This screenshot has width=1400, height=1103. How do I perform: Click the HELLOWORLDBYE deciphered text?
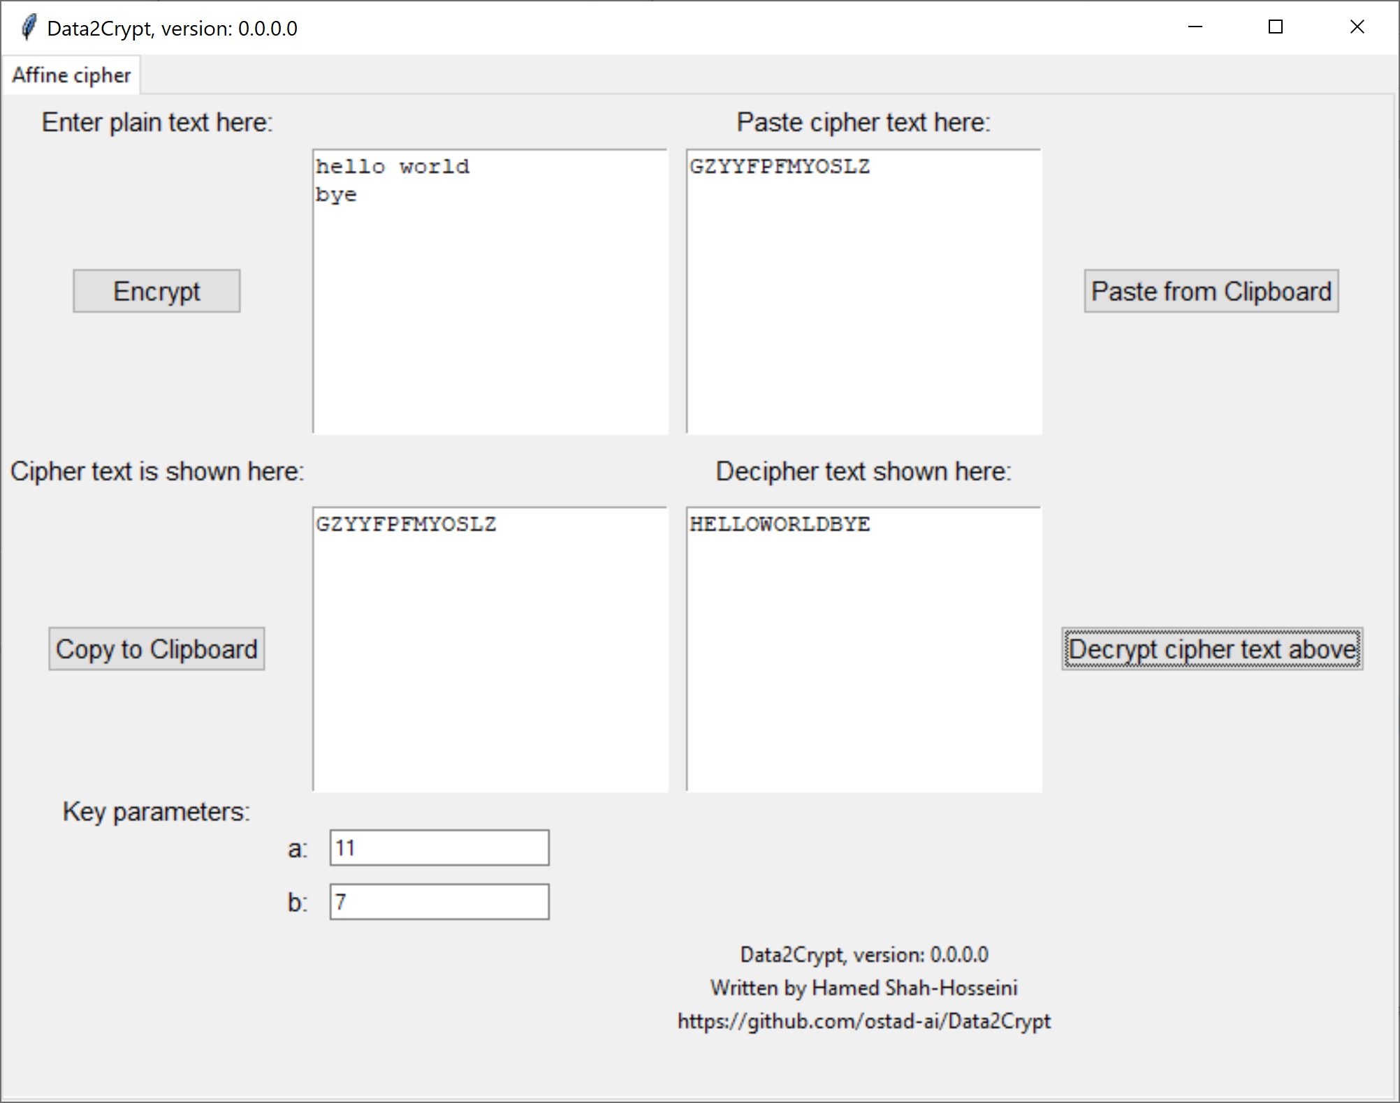coord(780,524)
